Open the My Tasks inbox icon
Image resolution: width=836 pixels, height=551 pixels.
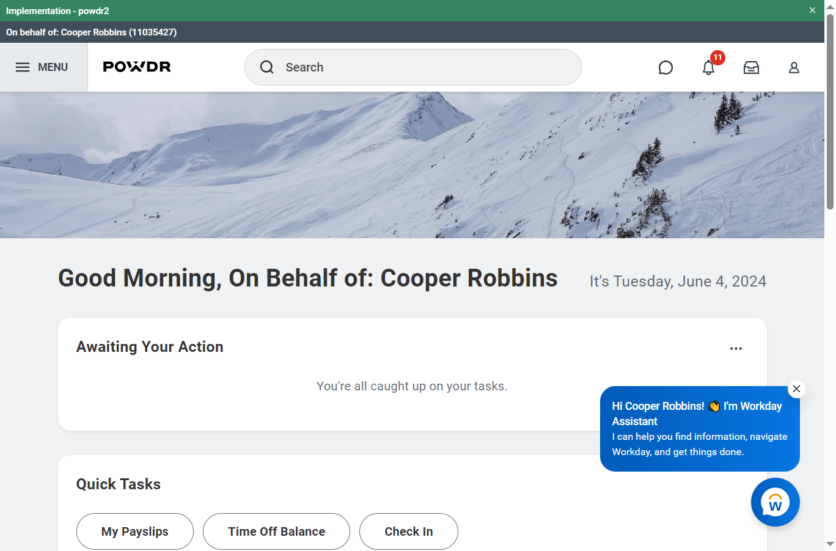pos(751,68)
